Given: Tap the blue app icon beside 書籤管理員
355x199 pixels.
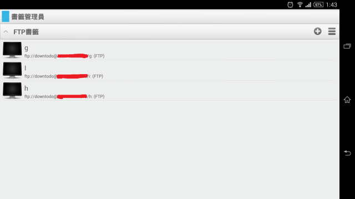Looking at the screenshot, I should [x=6, y=17].
